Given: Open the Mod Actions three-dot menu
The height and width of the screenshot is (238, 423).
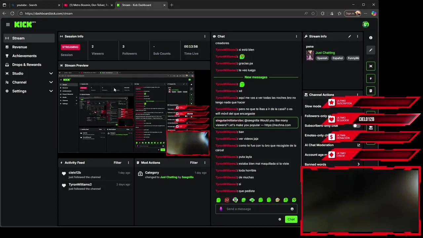Looking at the screenshot, I should pyautogui.click(x=205, y=163).
